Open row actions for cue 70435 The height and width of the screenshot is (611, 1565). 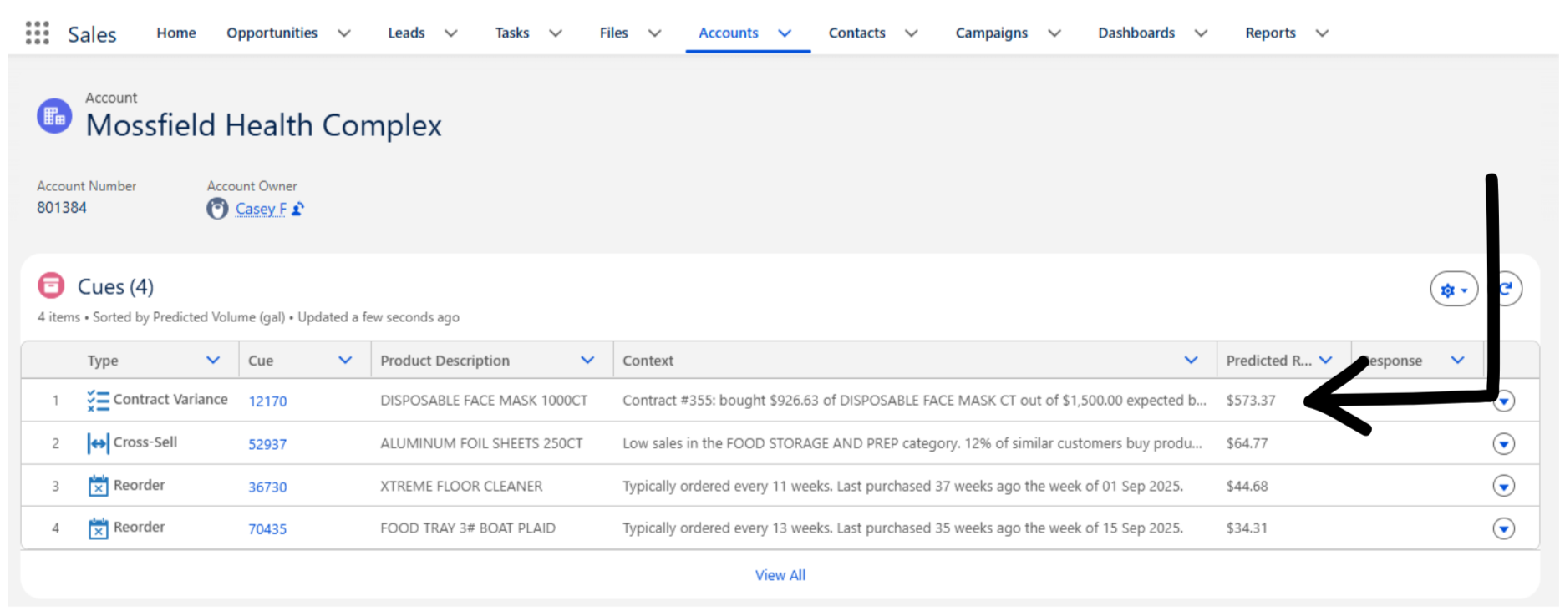(1504, 528)
